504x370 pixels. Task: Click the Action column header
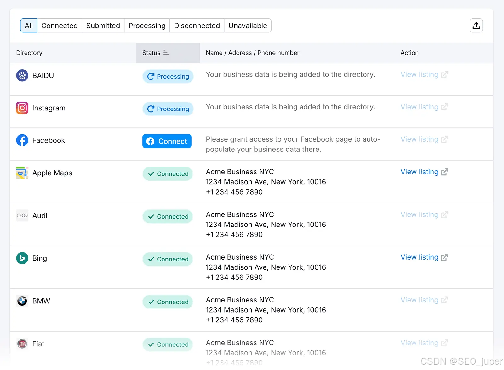pyautogui.click(x=409, y=53)
